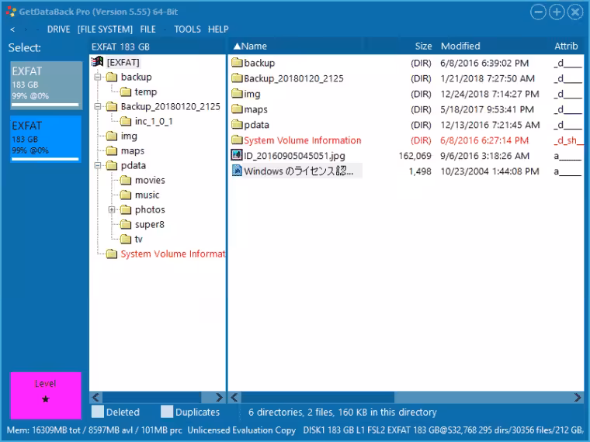Click the backup folder icon in file list
The height and width of the screenshot is (442, 590).
click(x=237, y=62)
